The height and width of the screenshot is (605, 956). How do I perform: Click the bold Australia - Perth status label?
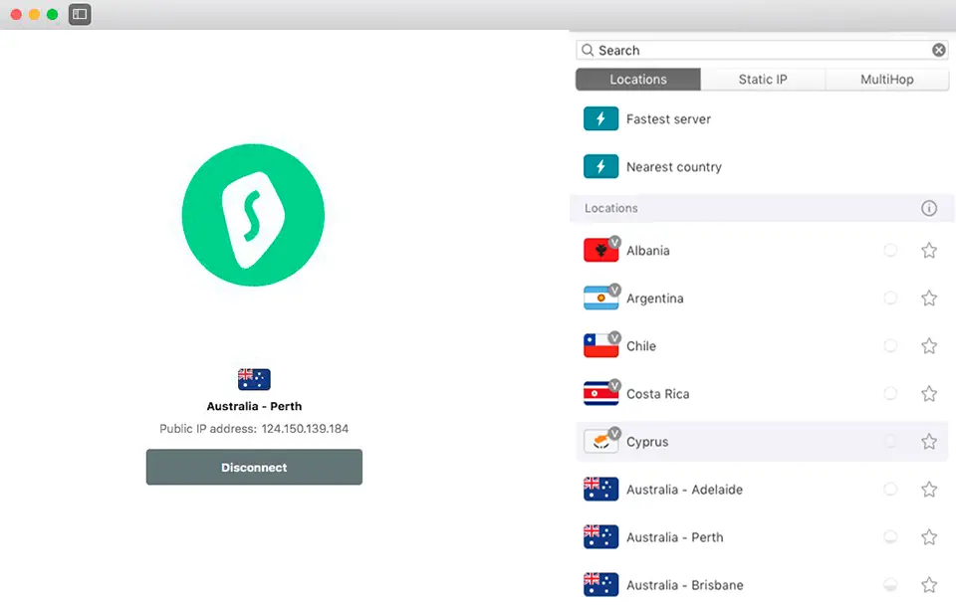254,406
